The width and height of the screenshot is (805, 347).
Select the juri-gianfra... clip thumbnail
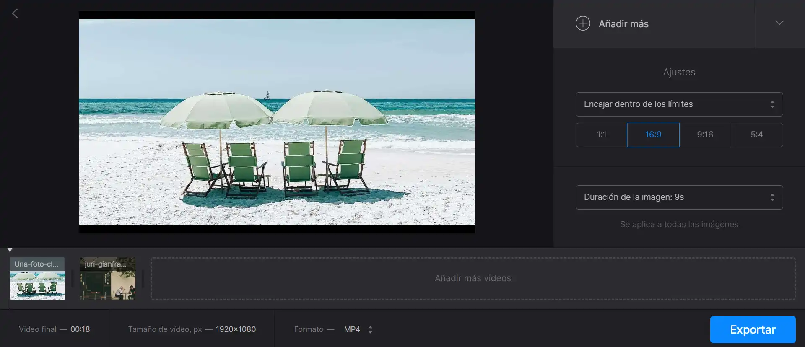coord(108,279)
